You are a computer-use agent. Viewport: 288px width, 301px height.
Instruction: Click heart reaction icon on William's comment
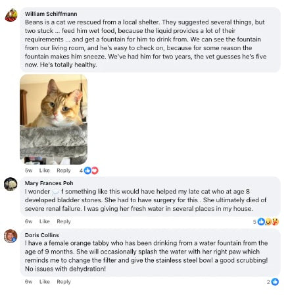point(95,171)
